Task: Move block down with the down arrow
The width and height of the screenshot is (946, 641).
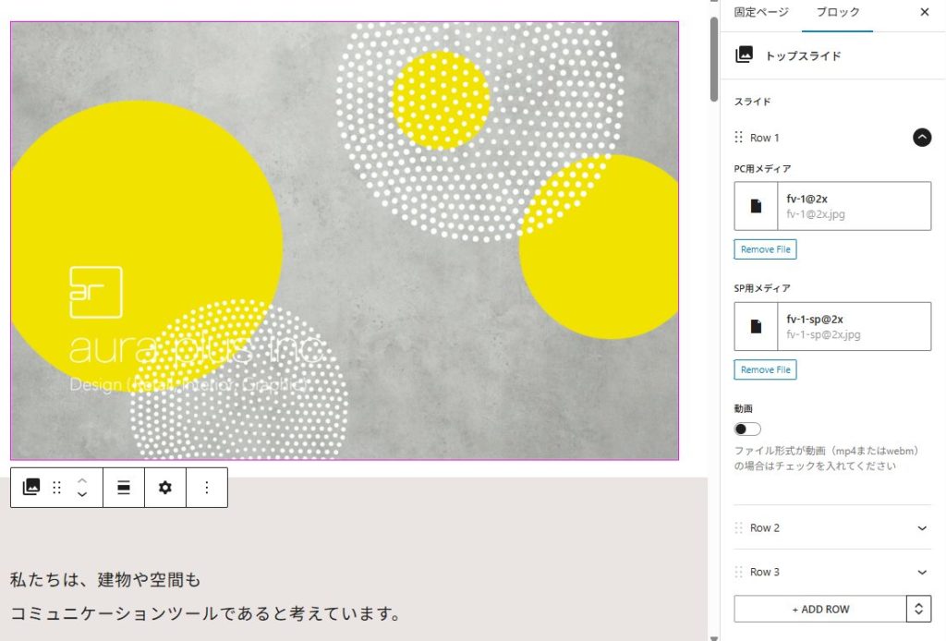Action: (x=82, y=494)
